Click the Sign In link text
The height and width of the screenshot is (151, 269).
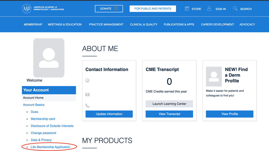(x=220, y=9)
